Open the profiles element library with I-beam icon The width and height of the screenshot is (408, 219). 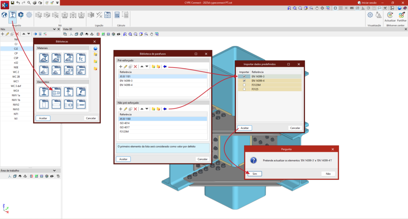point(44,92)
